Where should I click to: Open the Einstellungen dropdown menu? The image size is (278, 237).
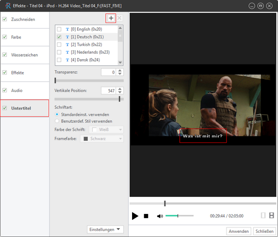[x=105, y=230]
